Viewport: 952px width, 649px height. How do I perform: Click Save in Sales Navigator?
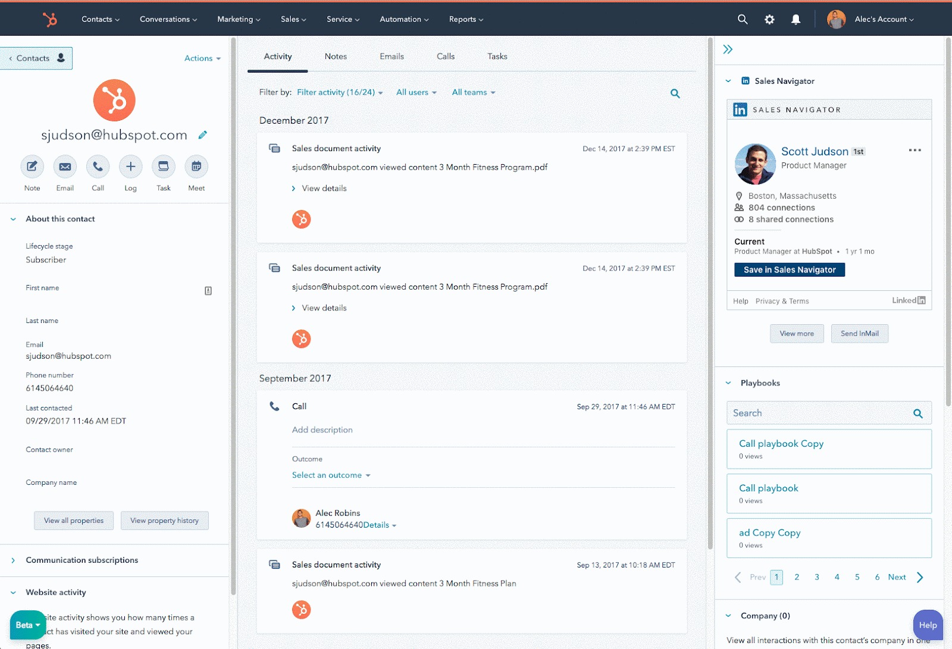coord(789,269)
